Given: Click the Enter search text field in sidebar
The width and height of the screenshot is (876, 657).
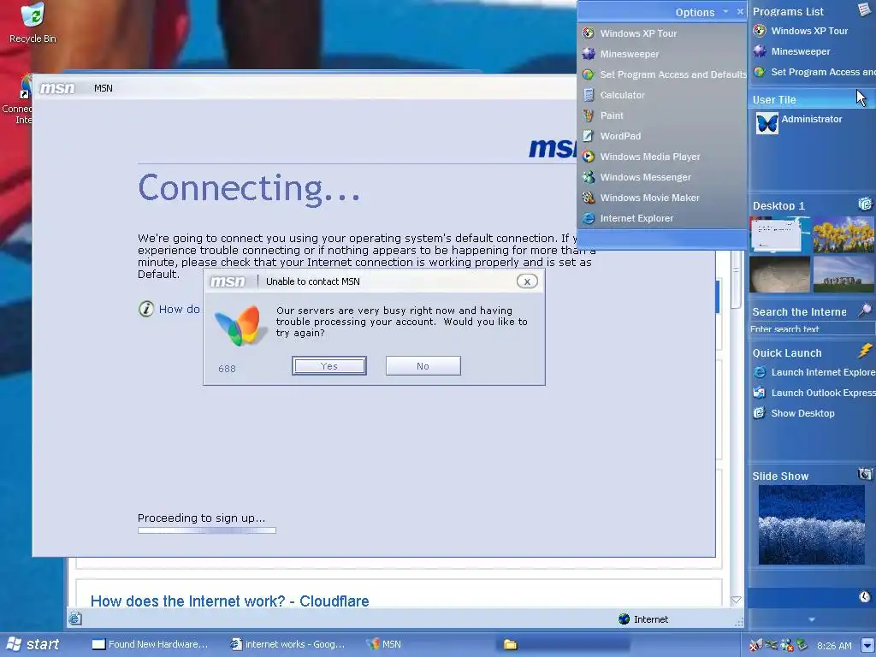Looking at the screenshot, I should point(812,328).
